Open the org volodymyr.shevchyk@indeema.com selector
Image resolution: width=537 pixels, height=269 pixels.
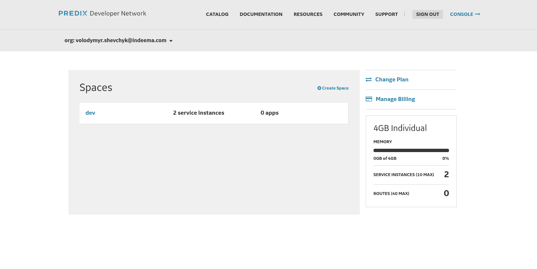tap(115, 40)
